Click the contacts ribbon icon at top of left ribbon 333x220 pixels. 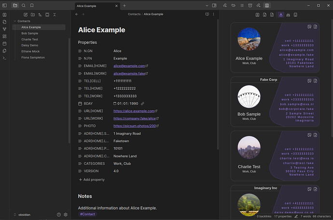pyautogui.click(x=4, y=15)
